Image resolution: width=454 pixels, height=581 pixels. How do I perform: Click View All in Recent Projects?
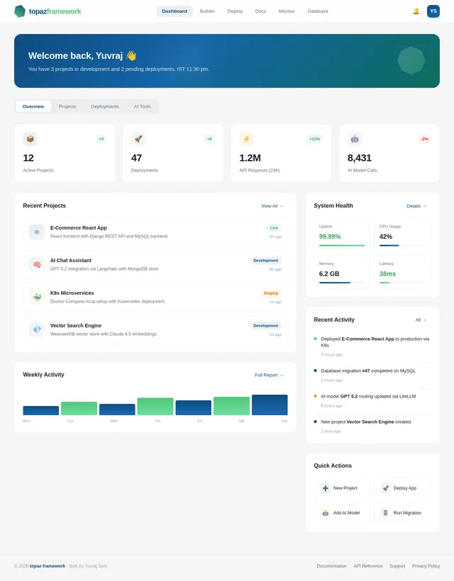pyautogui.click(x=272, y=206)
